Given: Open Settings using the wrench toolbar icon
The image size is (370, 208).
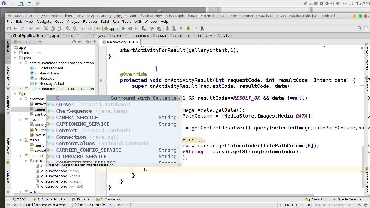Looking at the screenshot, I should (x=152, y=28).
